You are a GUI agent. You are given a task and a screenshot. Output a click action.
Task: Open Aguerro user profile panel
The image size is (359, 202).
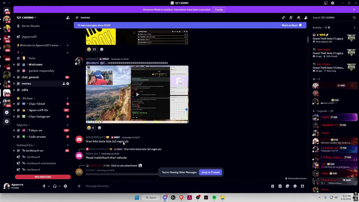coord(17,186)
